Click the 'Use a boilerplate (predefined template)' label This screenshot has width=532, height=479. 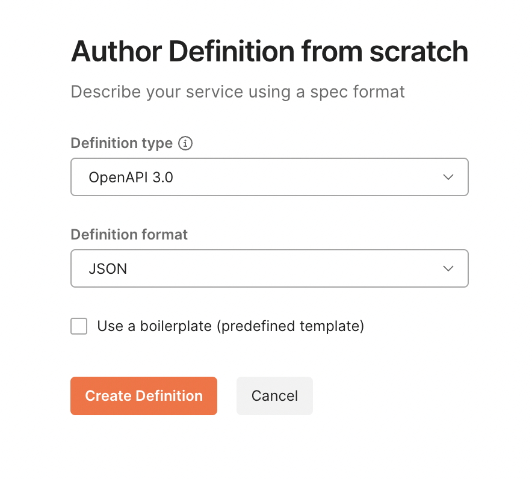[x=230, y=326]
